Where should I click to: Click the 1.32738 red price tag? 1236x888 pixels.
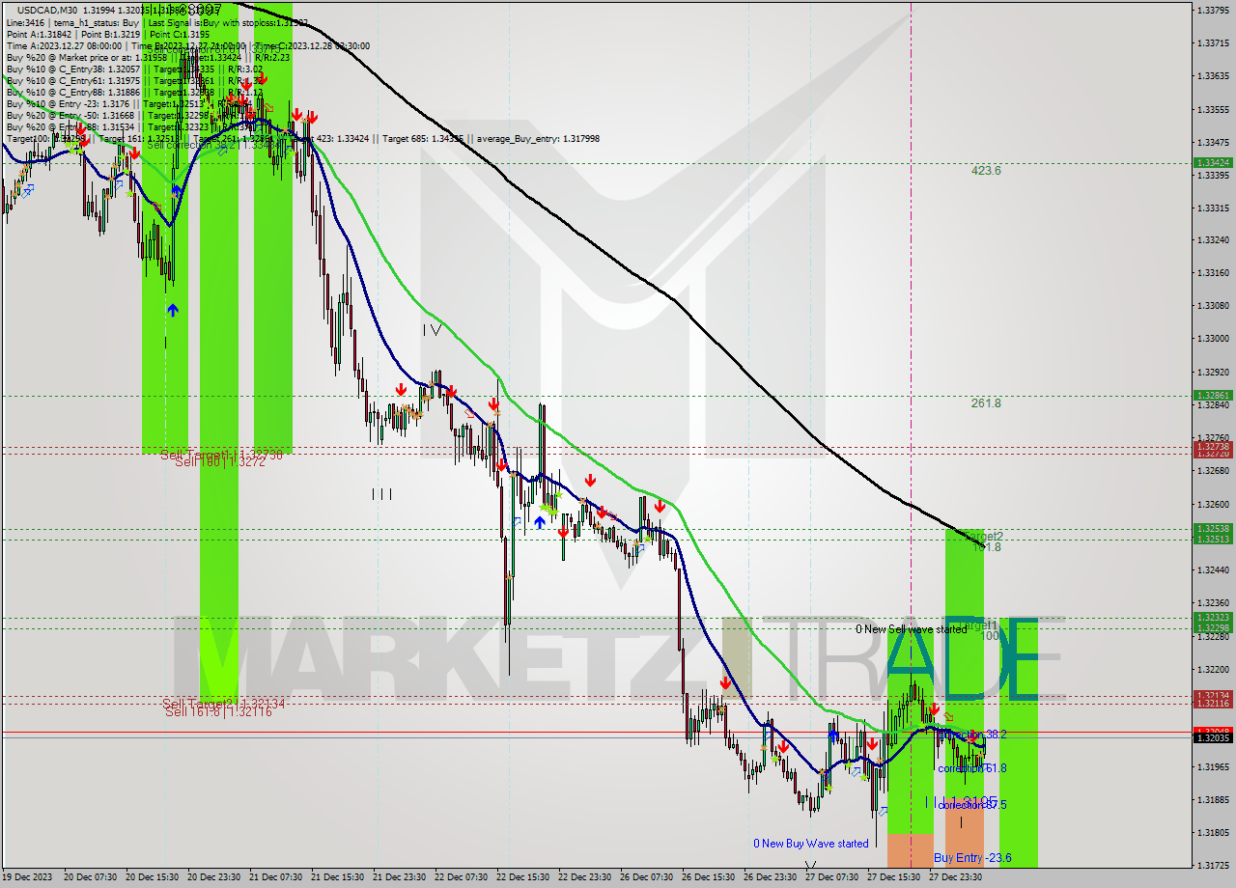click(x=1213, y=447)
